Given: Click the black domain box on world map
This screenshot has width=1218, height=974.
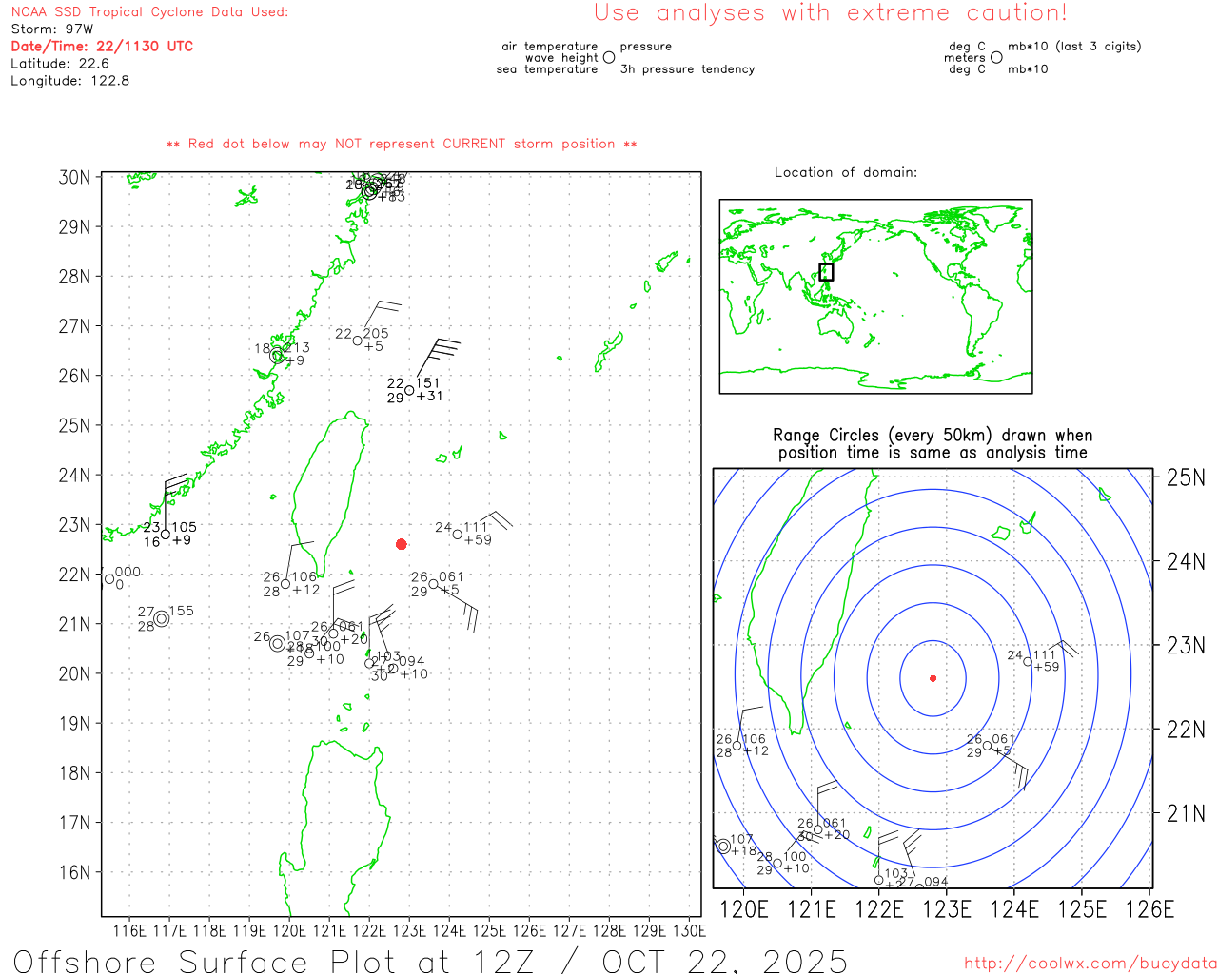Looking at the screenshot, I should click(x=826, y=272).
